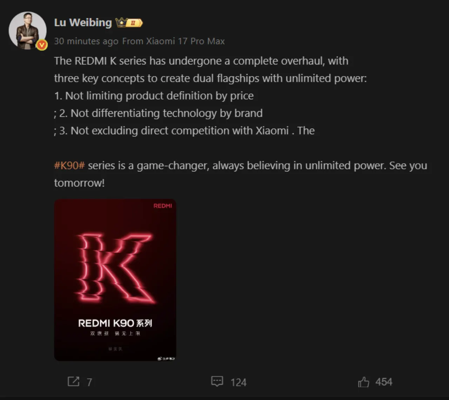Open comments via speech bubble icon
The image size is (449, 400).
click(x=217, y=381)
